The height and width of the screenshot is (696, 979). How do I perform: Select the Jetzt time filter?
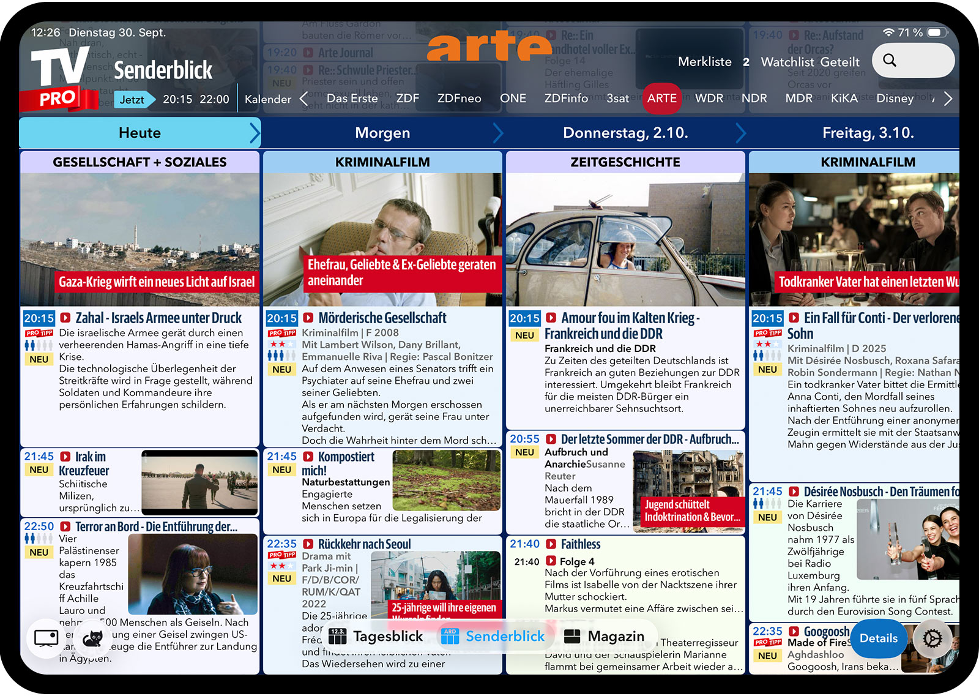(x=132, y=99)
